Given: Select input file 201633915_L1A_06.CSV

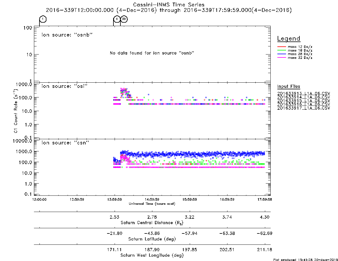Looking at the screenshot, I should click(x=303, y=101).
